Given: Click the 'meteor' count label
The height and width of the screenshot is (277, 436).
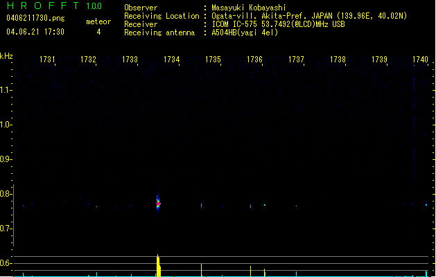Looking at the screenshot, I should 98,21.
